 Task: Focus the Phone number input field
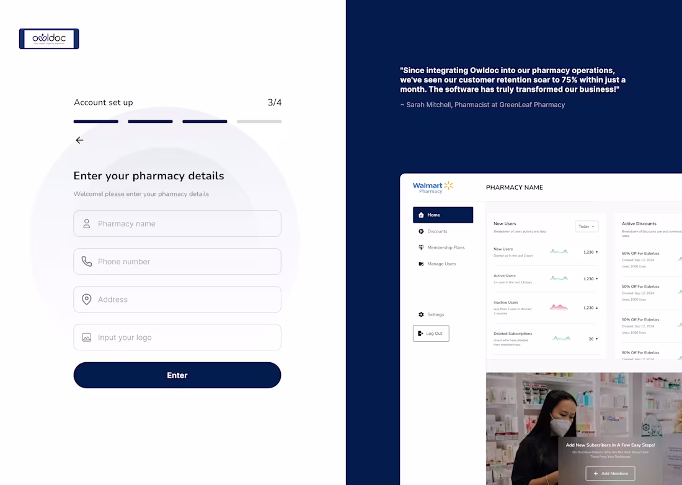pyautogui.click(x=177, y=262)
